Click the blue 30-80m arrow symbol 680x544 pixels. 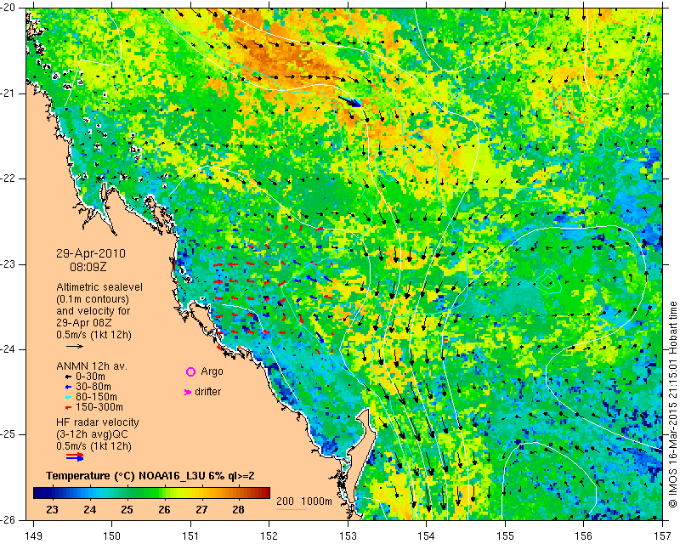(x=68, y=387)
